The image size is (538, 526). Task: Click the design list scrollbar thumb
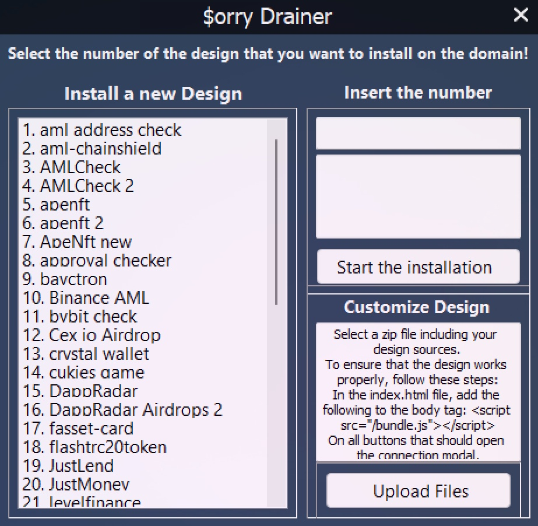(276, 222)
